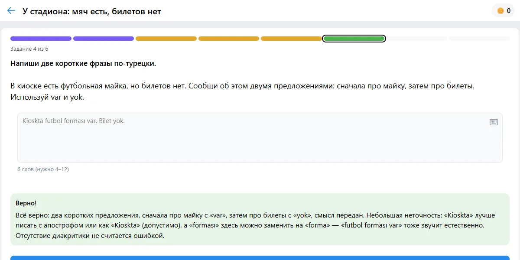Click the 'Верно!' feedback heading
The width and height of the screenshot is (520, 260).
26,203
